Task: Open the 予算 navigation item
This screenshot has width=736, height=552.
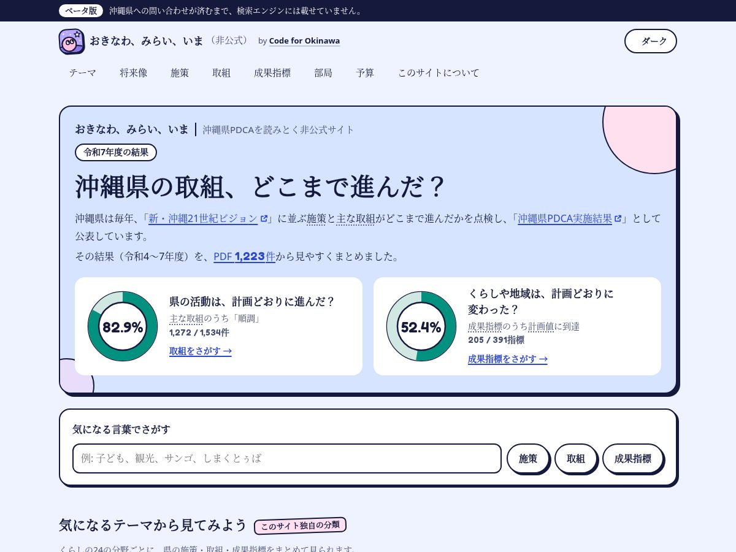Action: click(365, 72)
